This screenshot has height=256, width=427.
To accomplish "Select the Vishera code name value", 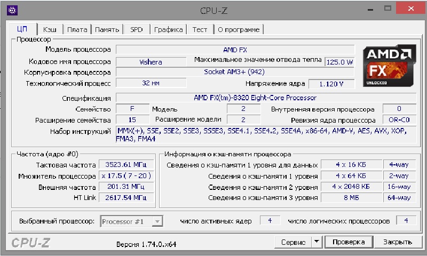I will [151, 62].
